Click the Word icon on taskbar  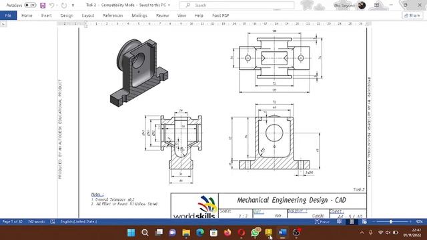tap(283, 233)
